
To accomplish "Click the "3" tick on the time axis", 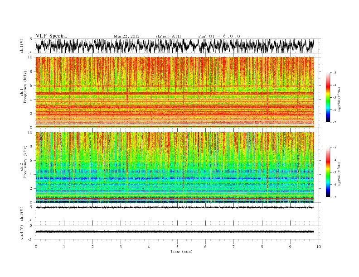I will pos(121,247).
